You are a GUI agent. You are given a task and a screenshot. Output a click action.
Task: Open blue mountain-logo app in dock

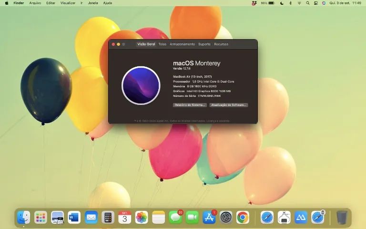301,218
